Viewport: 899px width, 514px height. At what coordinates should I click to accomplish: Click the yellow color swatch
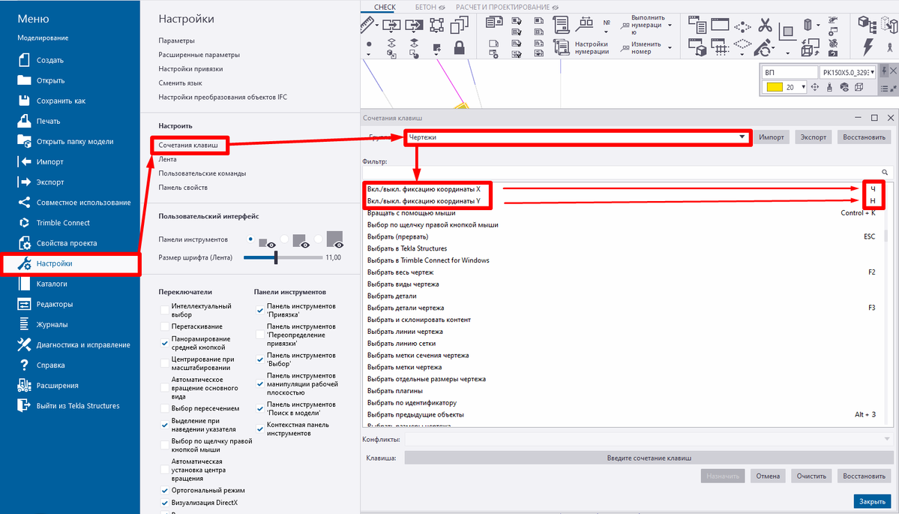click(x=775, y=87)
